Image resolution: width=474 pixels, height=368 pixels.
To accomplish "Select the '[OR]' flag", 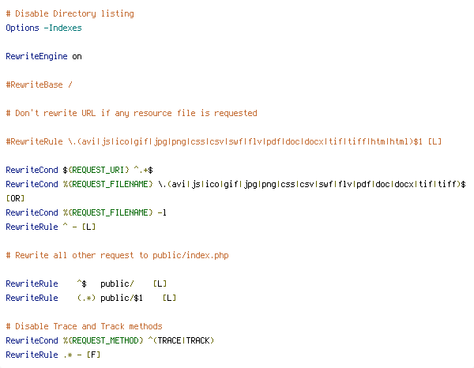I will 15,198.
